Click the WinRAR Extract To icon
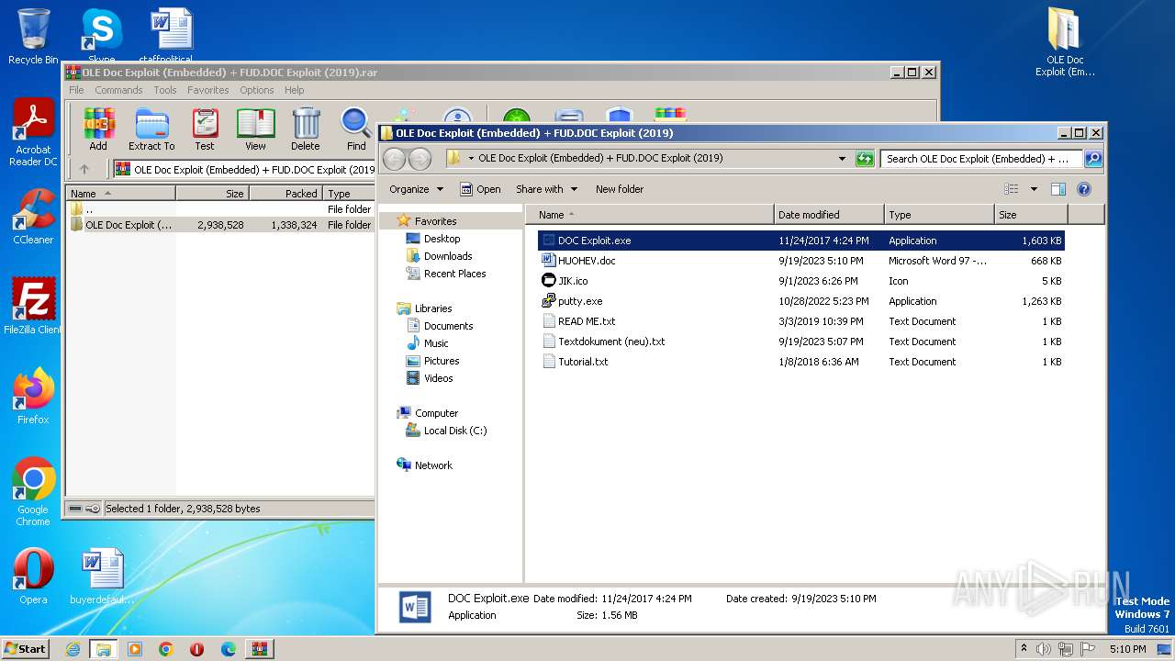The height and width of the screenshot is (661, 1175). [x=151, y=129]
